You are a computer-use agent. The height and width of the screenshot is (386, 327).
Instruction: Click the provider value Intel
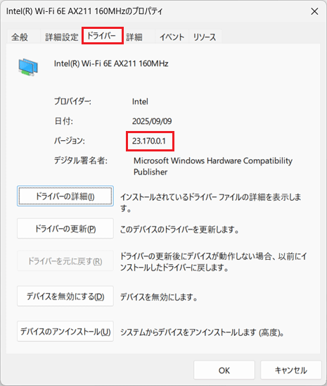click(x=140, y=101)
